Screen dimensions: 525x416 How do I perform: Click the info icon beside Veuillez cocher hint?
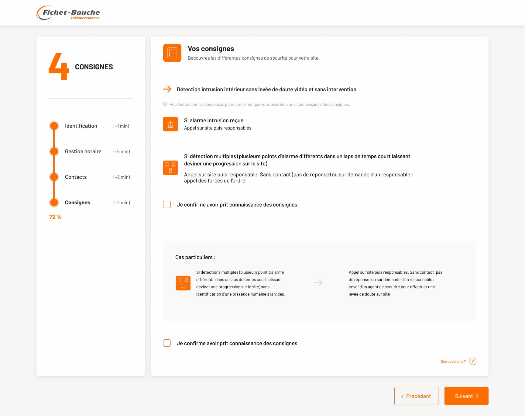(x=165, y=104)
